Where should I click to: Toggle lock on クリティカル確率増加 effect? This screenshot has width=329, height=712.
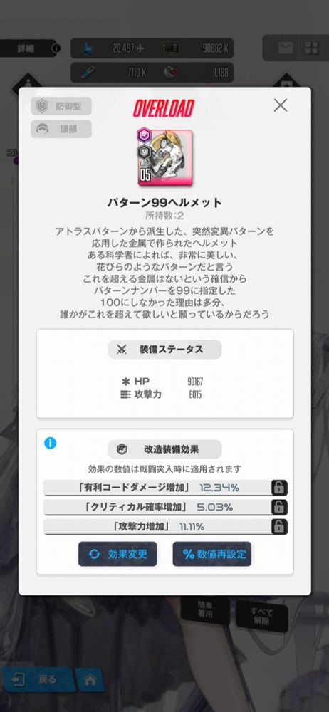pyautogui.click(x=279, y=507)
